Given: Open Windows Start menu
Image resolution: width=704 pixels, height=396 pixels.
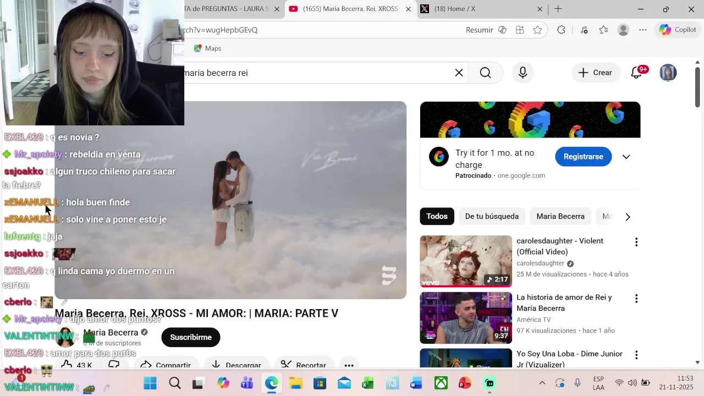Looking at the screenshot, I should (x=150, y=383).
